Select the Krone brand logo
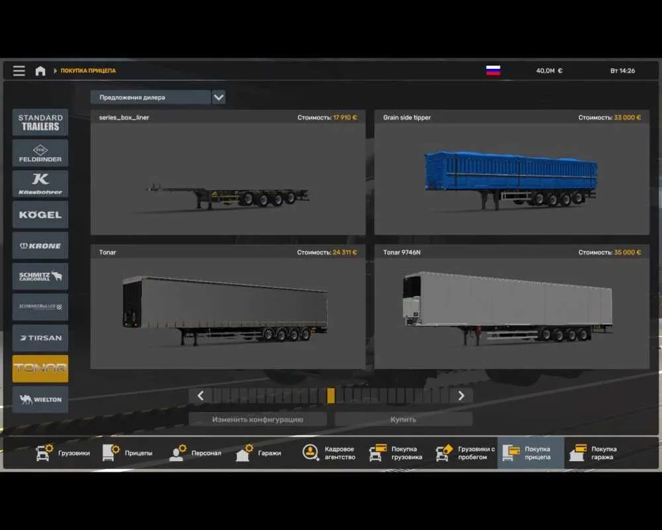 click(40, 246)
